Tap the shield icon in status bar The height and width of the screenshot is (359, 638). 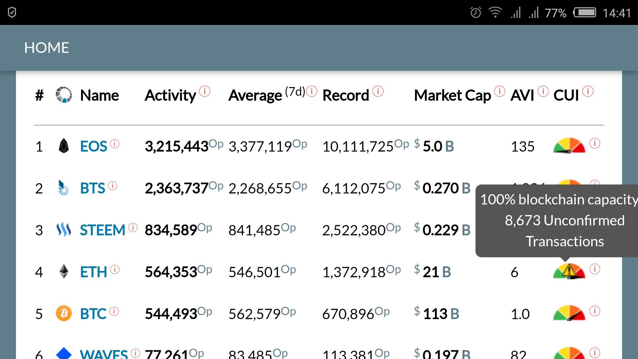click(12, 13)
